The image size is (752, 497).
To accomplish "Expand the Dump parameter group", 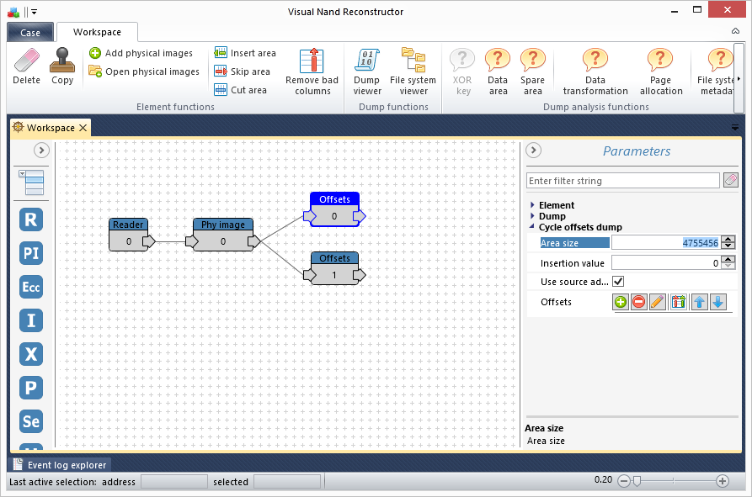I will point(532,216).
